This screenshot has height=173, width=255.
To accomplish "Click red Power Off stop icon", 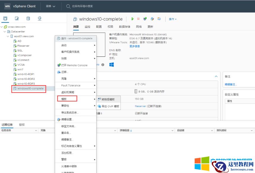I will click(138, 19).
